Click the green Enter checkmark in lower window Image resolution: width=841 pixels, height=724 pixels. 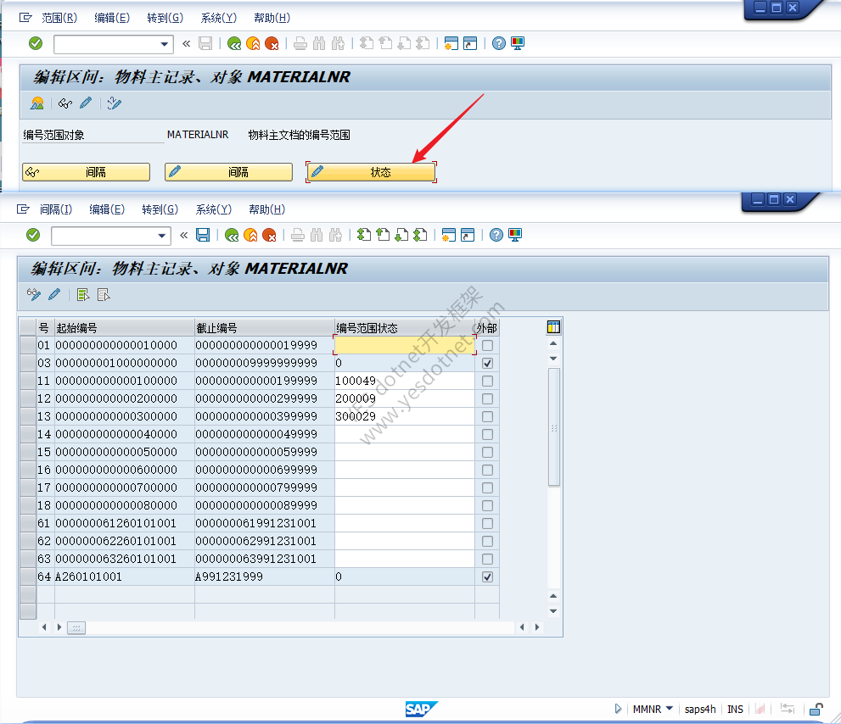tap(33, 235)
